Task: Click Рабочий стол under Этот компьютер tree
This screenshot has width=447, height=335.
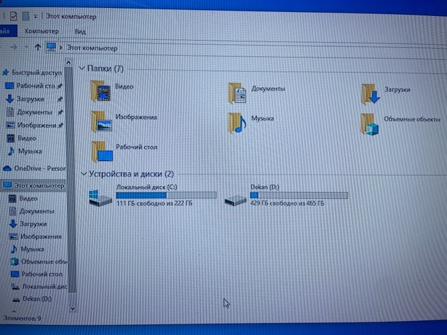Action: coord(36,274)
